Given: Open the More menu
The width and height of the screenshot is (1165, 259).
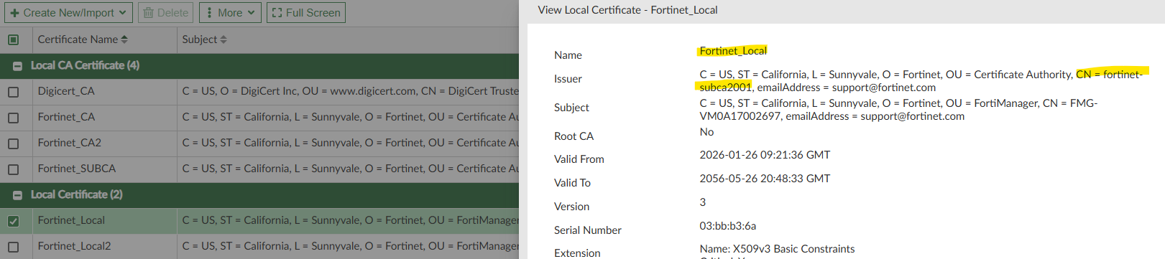Looking at the screenshot, I should pos(230,13).
